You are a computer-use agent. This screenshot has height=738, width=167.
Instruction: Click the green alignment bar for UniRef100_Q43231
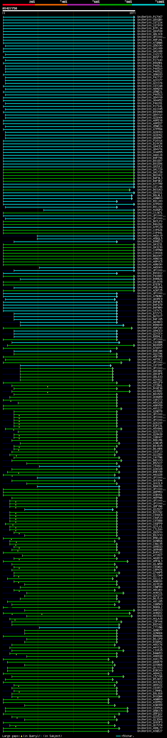click(x=69, y=244)
